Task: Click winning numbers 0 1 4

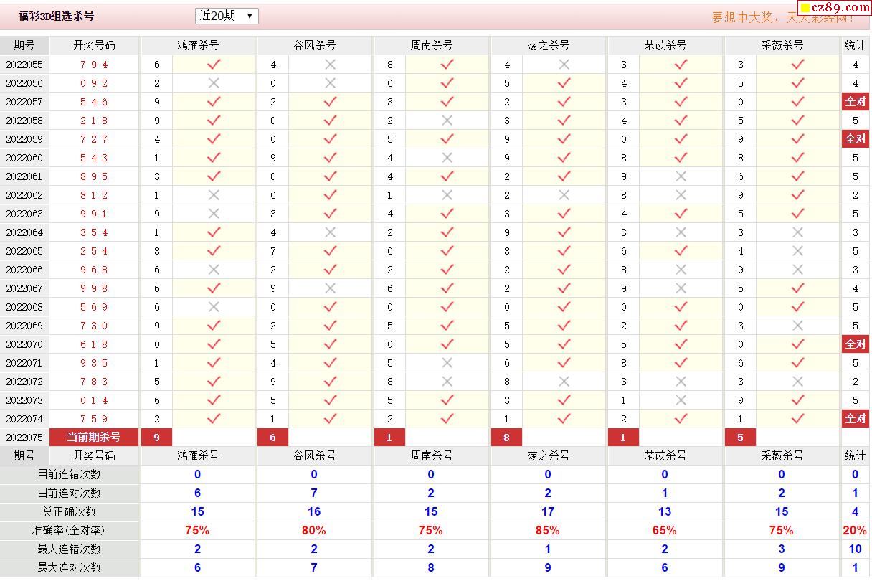Action: [94, 400]
